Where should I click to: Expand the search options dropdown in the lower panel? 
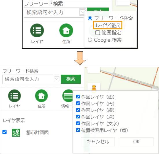point(57,79)
